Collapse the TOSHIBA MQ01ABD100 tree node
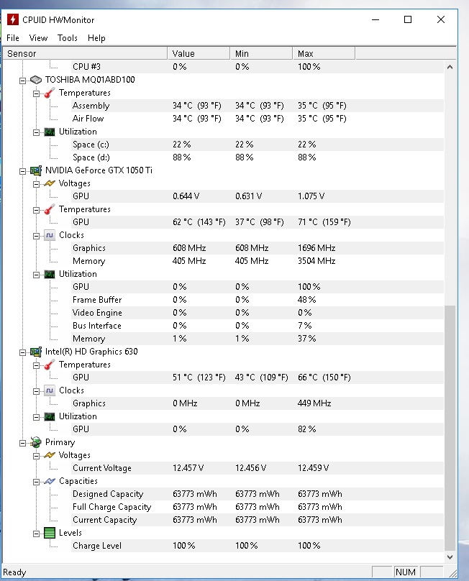 point(23,80)
